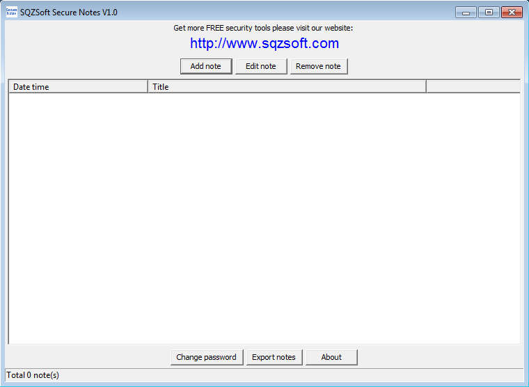529x387 pixels.
Task: Sort by the Title column header
Action: [287, 87]
